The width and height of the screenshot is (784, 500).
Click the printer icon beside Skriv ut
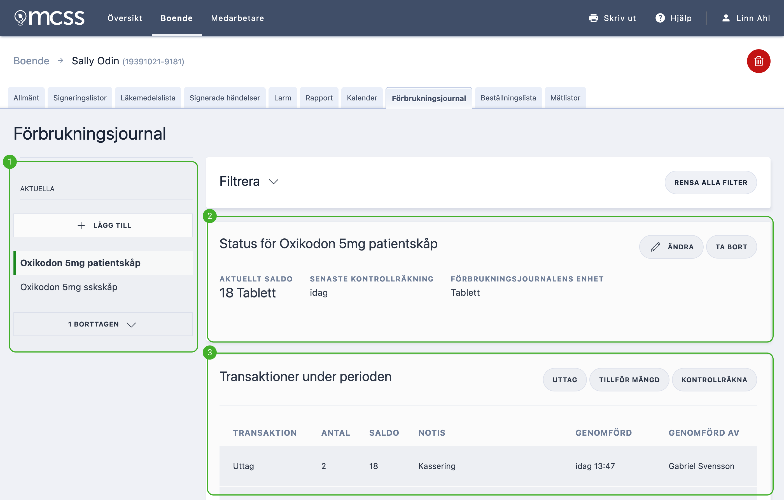coord(593,18)
